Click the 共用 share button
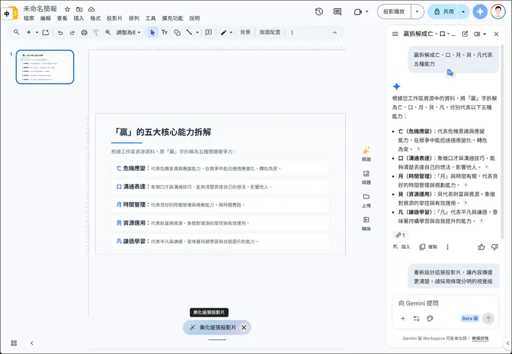 coord(443,12)
